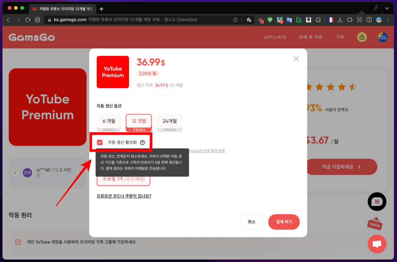This screenshot has width=397, height=262.
Task: Open the tab list chevron in the title bar
Action: 387,8
